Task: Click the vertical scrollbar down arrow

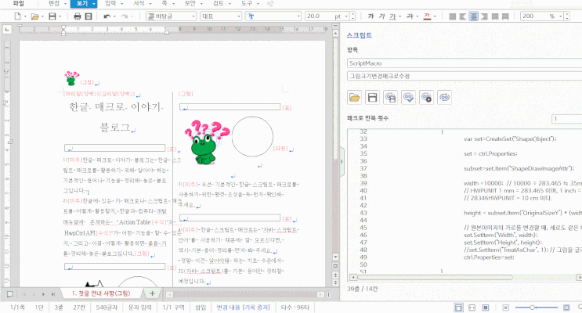Action: click(335, 257)
